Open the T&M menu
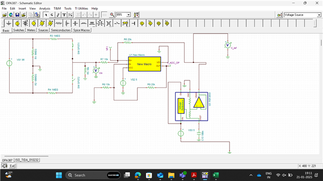Screen dimensions: 323x181 (x=57, y=9)
